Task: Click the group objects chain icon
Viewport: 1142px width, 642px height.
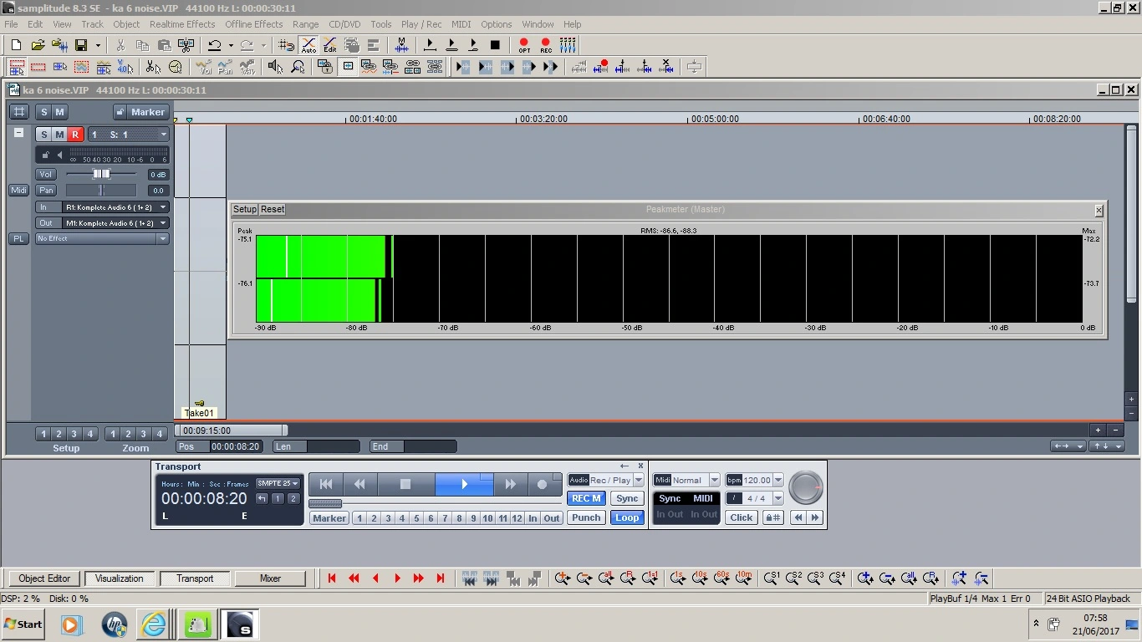Action: (x=412, y=67)
